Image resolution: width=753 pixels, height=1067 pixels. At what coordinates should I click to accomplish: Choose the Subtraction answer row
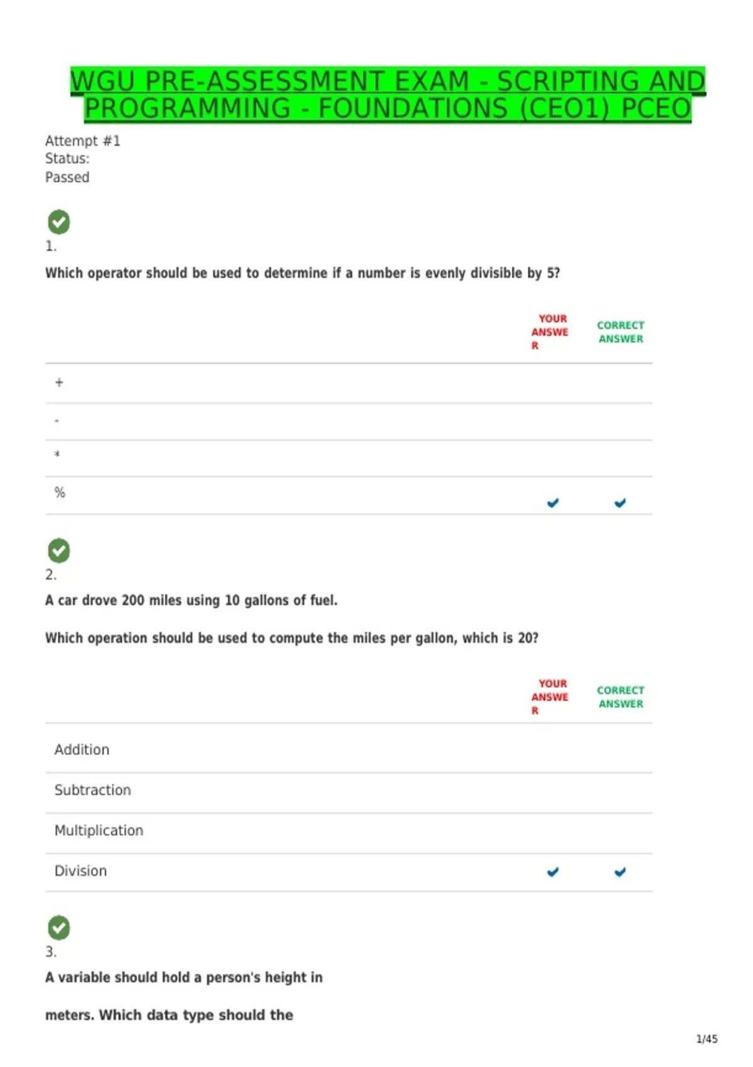349,793
